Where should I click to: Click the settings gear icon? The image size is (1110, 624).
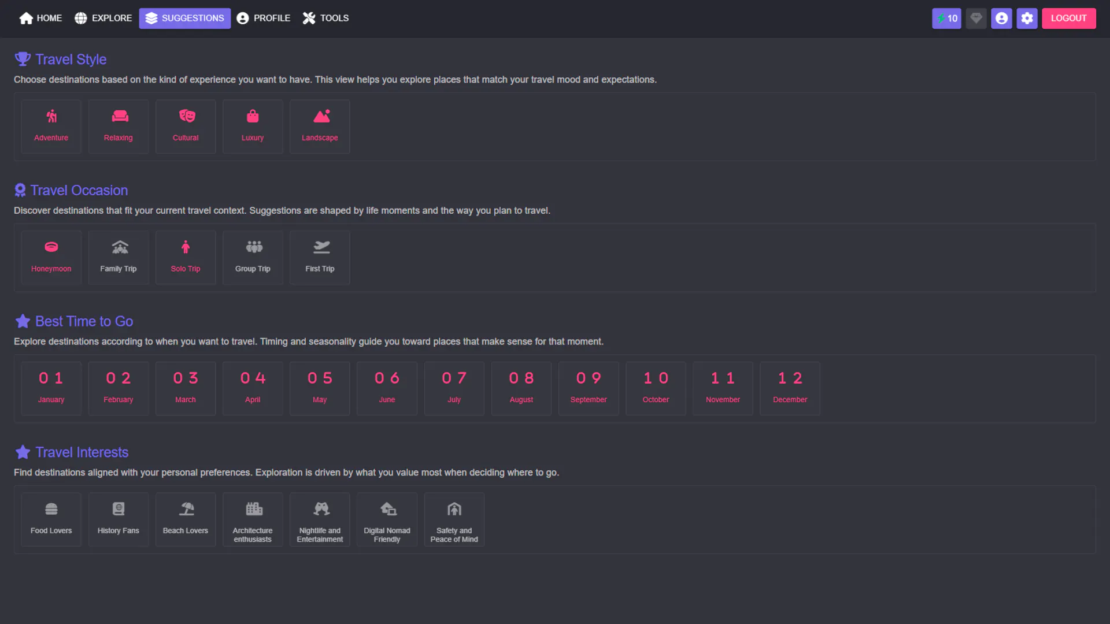click(x=1027, y=18)
